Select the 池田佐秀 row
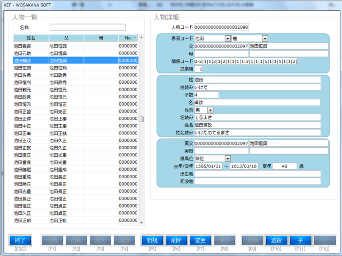This screenshot has width=342, height=256. point(75,75)
